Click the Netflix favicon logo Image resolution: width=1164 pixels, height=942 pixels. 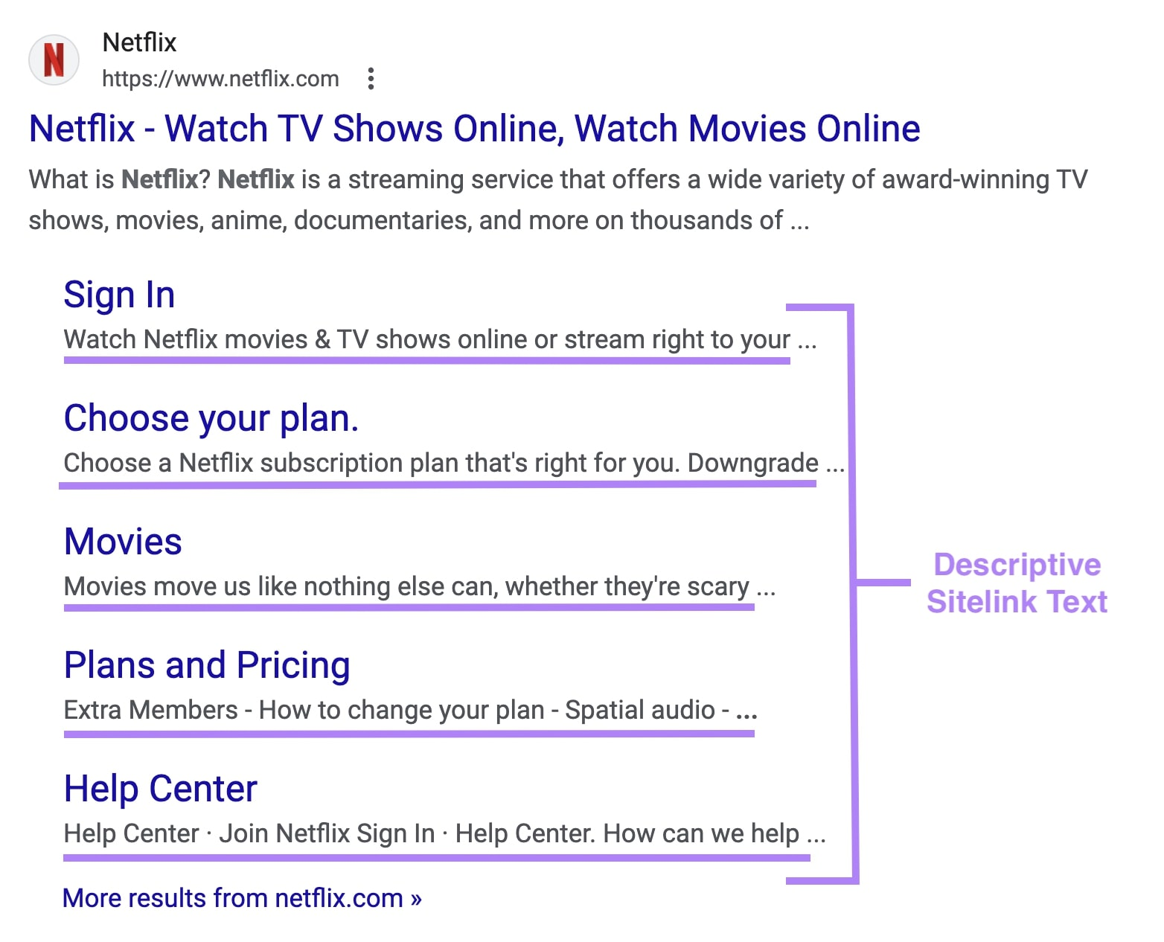click(x=53, y=60)
